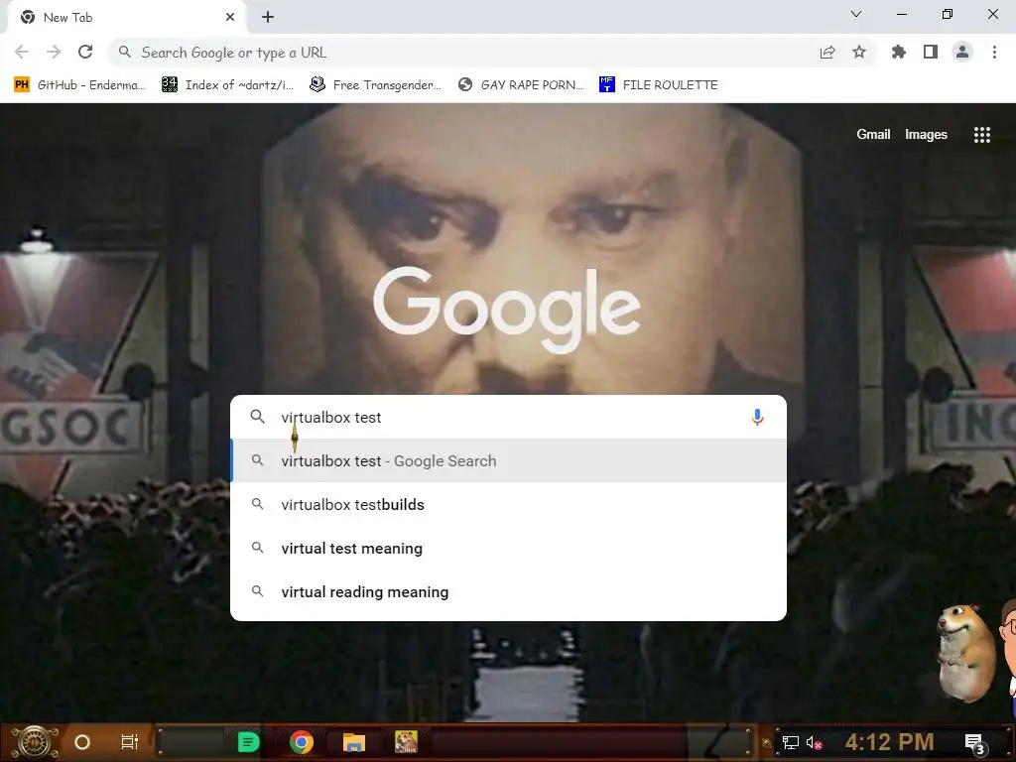Switch to Chrome on the taskbar
Image resolution: width=1016 pixels, height=762 pixels.
click(302, 742)
